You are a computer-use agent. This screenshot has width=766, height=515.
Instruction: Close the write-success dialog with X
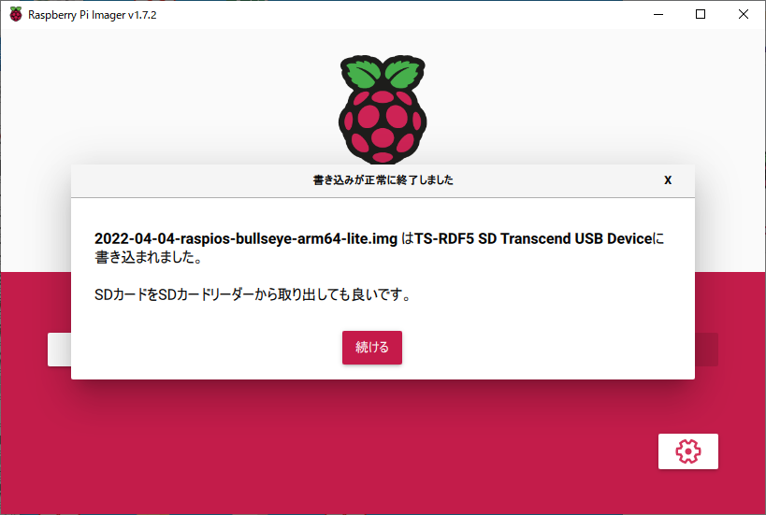(668, 180)
